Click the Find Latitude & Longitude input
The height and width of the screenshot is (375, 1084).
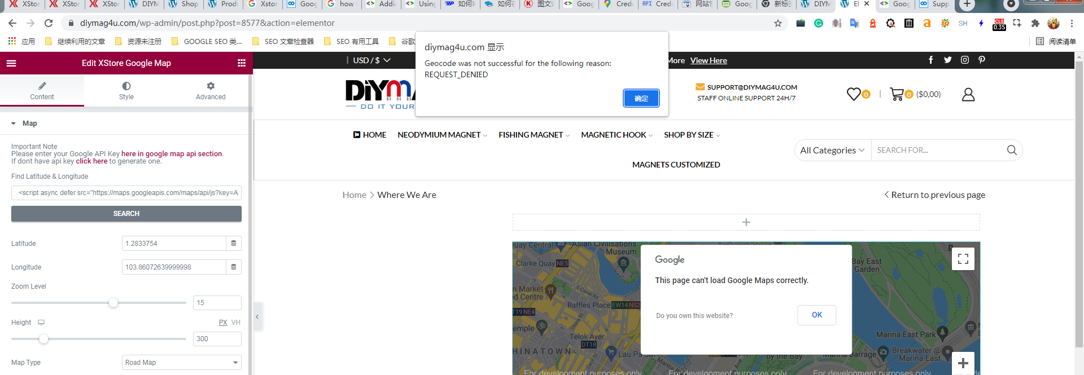tap(126, 193)
